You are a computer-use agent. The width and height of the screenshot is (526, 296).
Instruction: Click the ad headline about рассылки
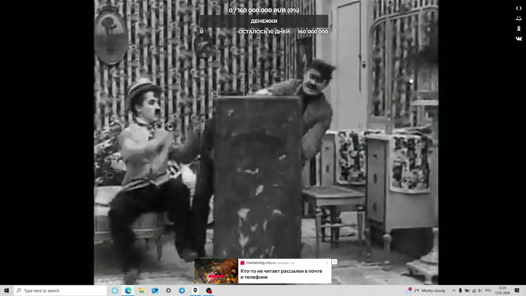pos(281,274)
